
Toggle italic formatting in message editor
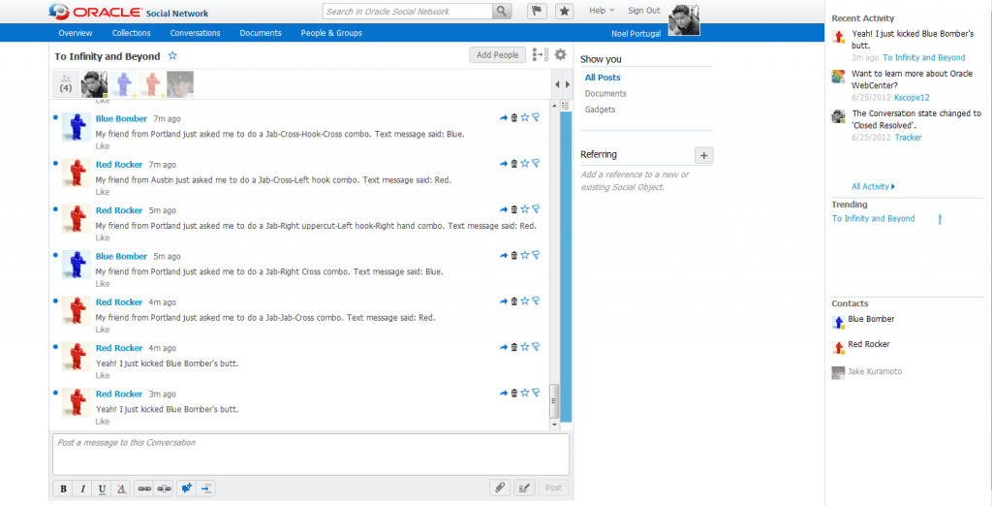tap(83, 489)
